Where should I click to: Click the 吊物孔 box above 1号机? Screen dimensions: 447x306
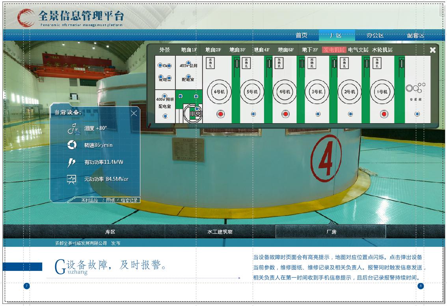click(377, 63)
